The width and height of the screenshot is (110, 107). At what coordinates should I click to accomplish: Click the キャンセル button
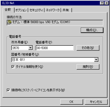pyautogui.click(x=96, y=102)
